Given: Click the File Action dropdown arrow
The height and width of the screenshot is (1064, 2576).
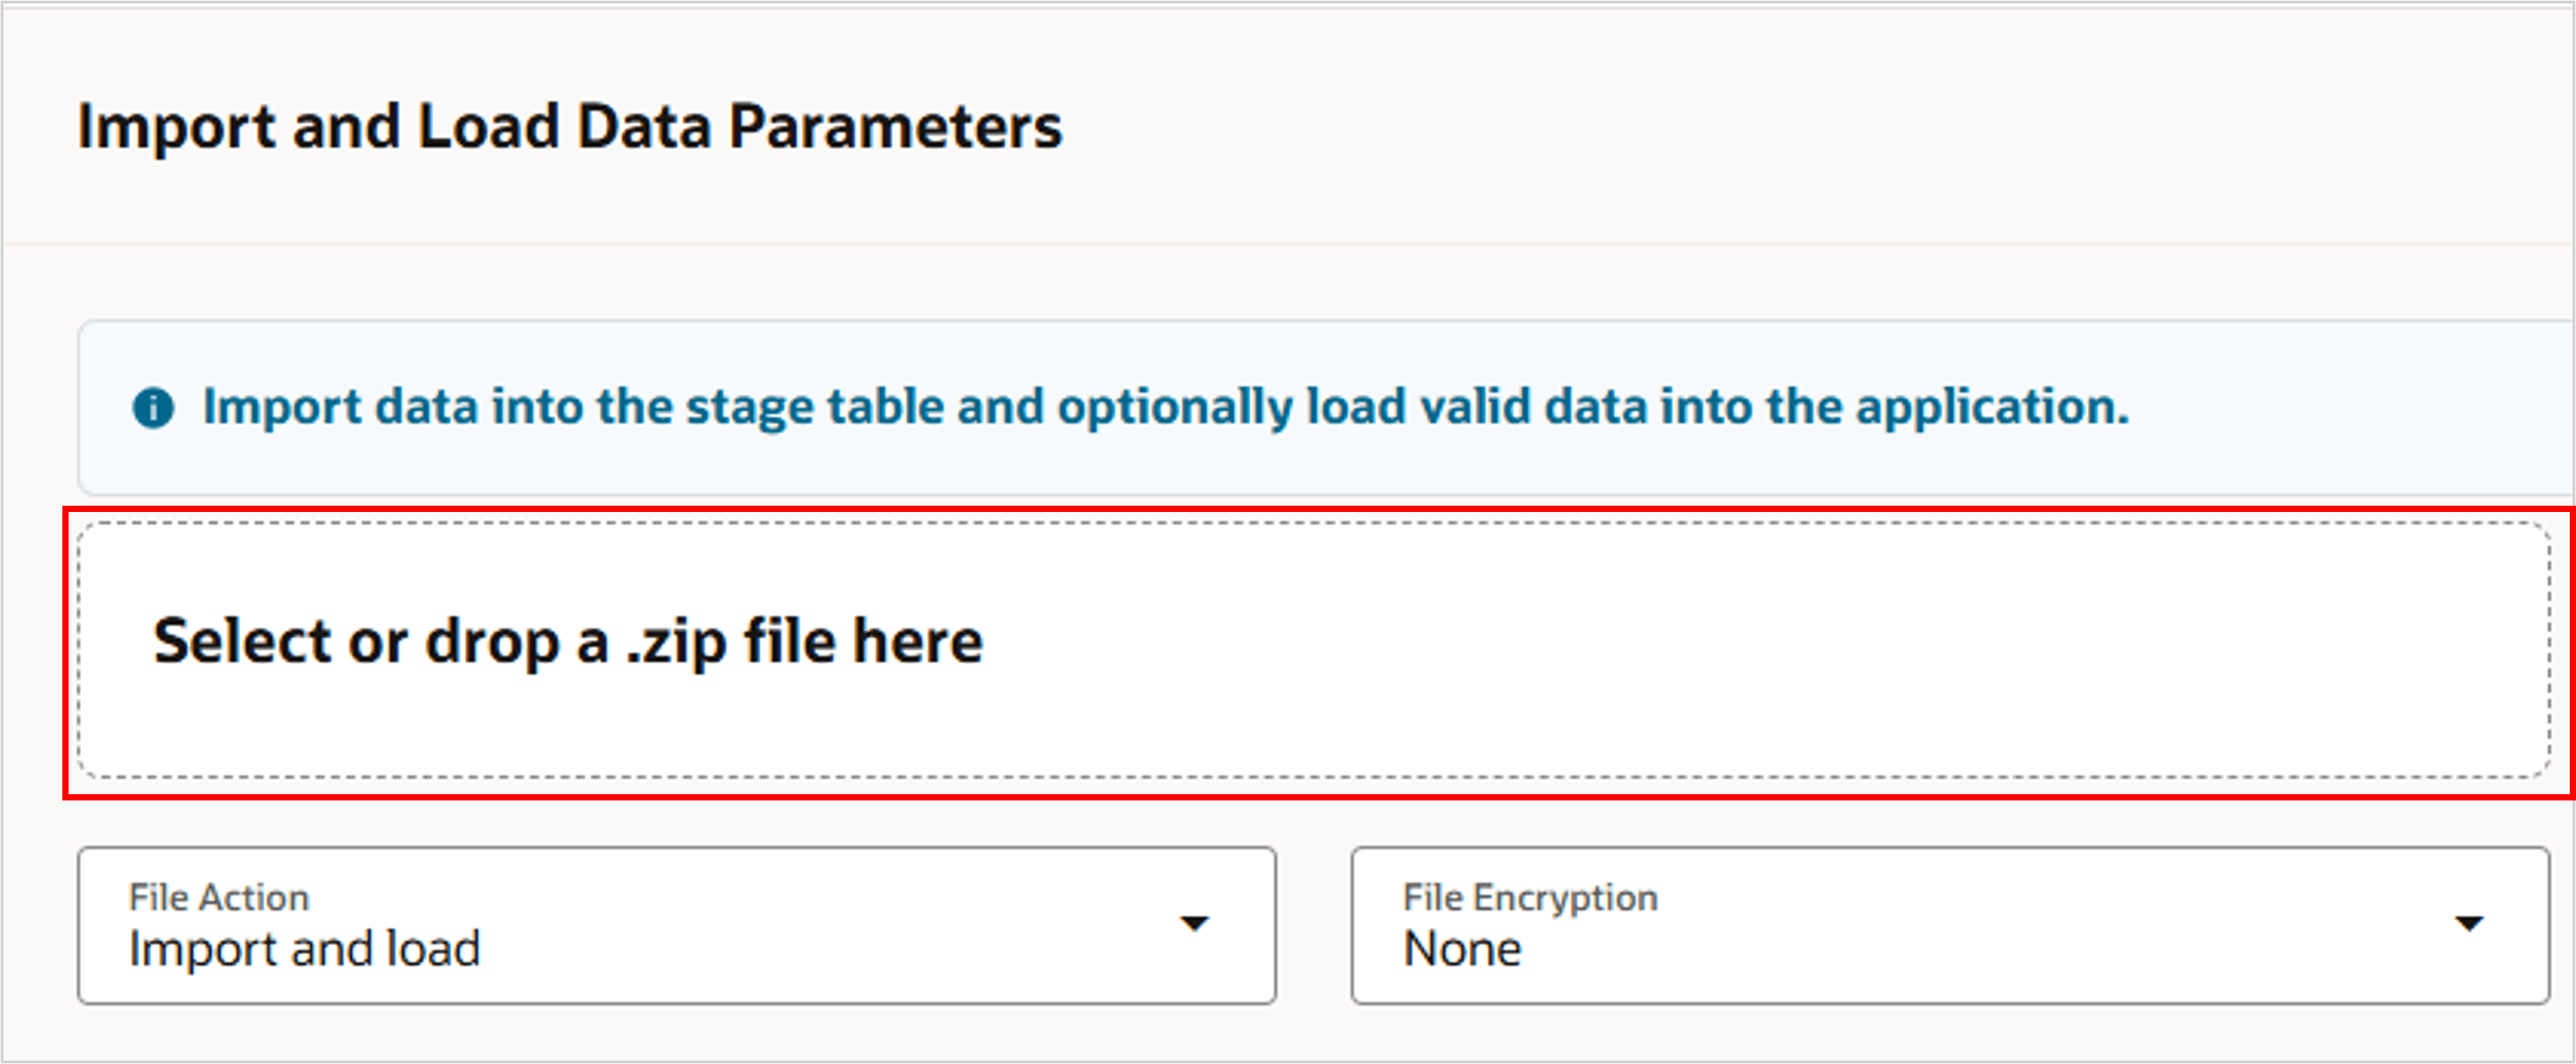Looking at the screenshot, I should (x=1194, y=923).
